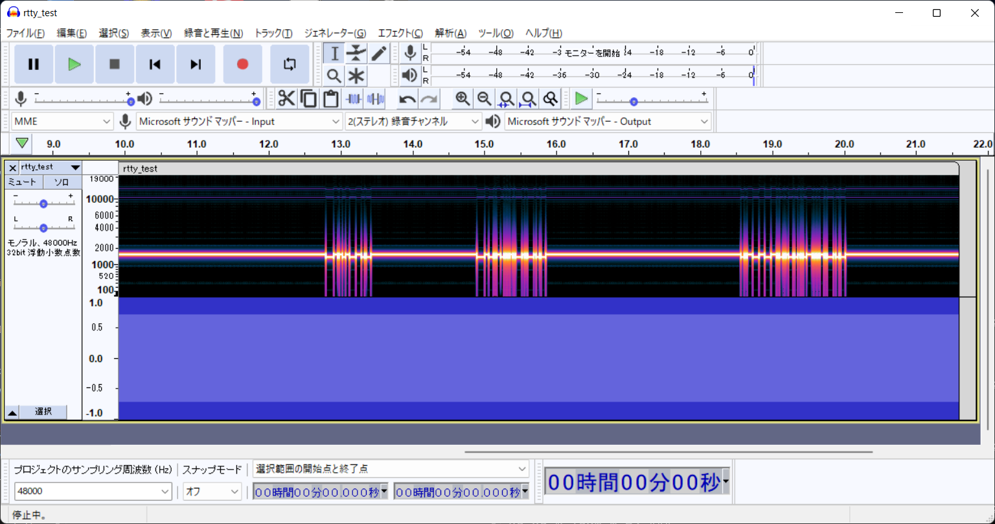Image resolution: width=995 pixels, height=524 pixels.
Task: Click the red Record button
Action: (242, 64)
